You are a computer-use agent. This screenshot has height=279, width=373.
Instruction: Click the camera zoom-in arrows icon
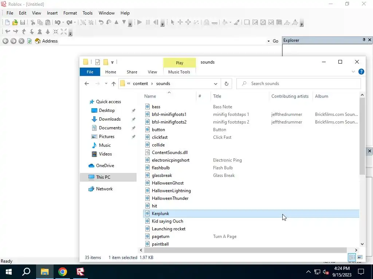[56, 32]
